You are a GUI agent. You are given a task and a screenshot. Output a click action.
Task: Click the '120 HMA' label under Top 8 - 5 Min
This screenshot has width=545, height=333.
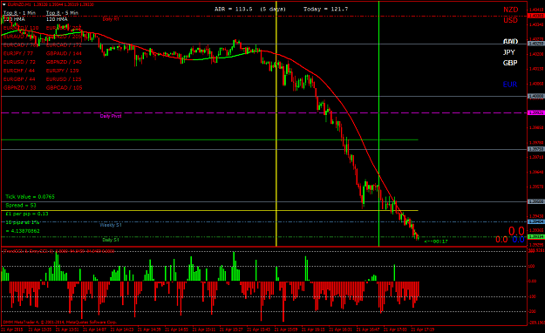[57, 19]
